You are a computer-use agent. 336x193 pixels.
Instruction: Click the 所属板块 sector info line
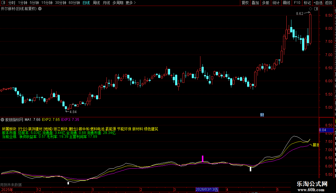pos(80,129)
